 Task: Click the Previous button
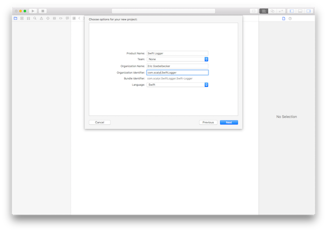pyautogui.click(x=208, y=123)
